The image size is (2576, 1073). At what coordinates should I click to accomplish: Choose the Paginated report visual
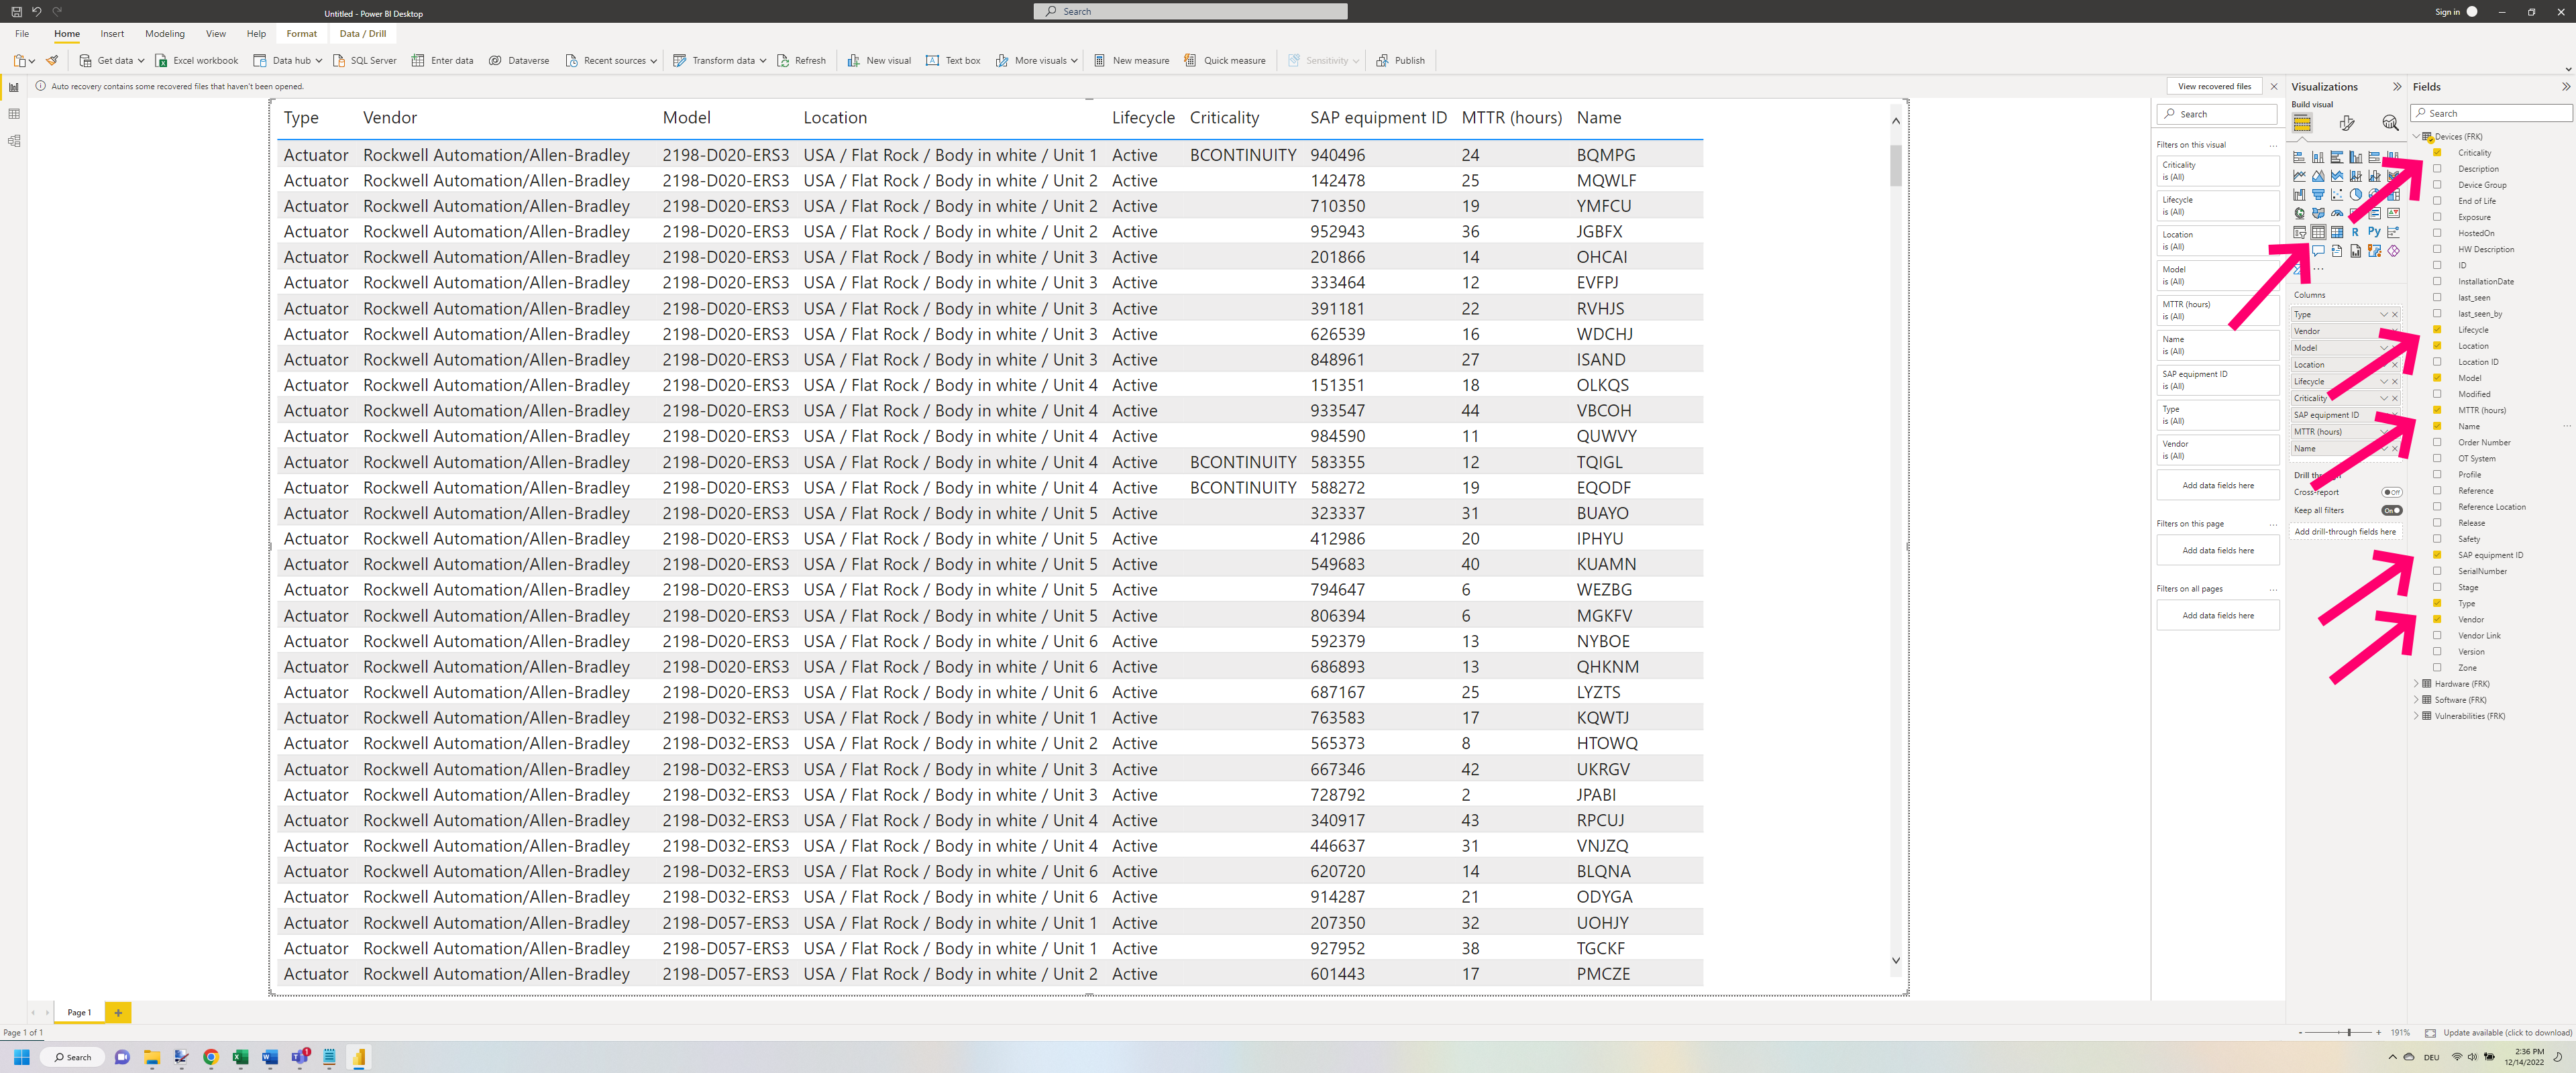[2356, 251]
